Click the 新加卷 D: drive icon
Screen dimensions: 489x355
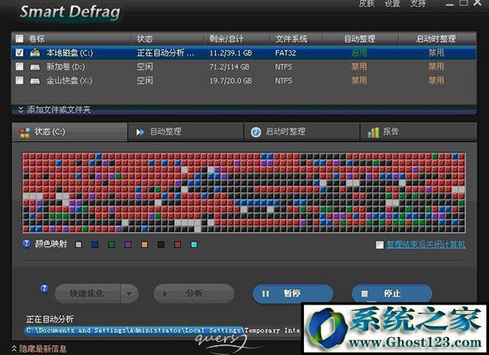pos(34,67)
